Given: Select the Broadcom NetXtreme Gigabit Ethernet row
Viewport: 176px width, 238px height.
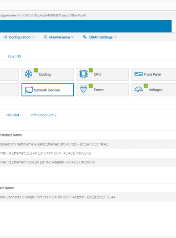Looking at the screenshot, I should (x=88, y=144).
